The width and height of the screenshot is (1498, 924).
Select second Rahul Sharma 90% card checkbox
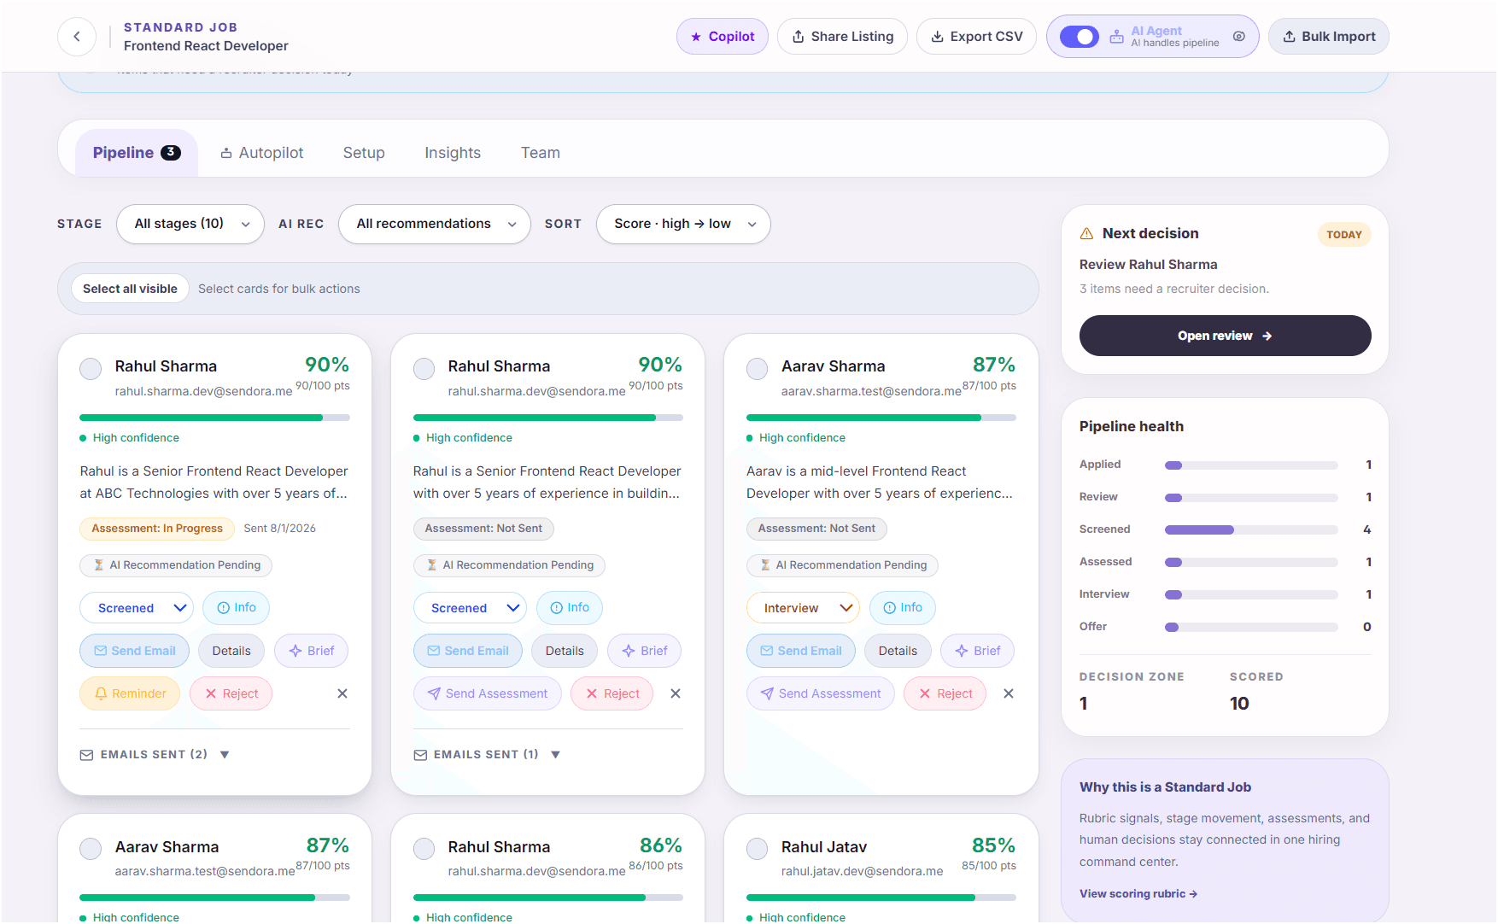coord(424,369)
